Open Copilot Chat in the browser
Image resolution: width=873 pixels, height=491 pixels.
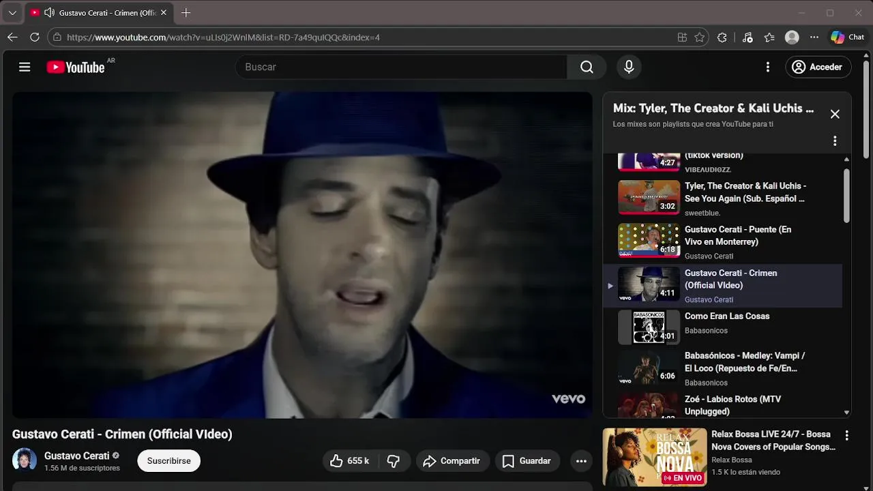(847, 38)
